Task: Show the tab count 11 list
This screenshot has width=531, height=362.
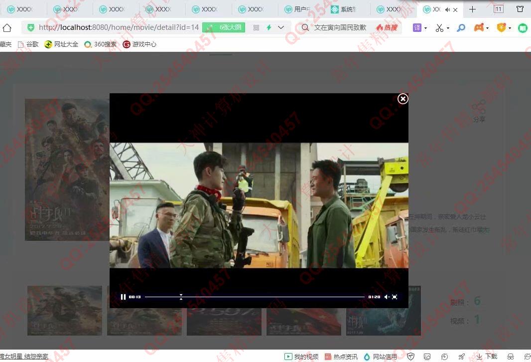Action: [499, 9]
